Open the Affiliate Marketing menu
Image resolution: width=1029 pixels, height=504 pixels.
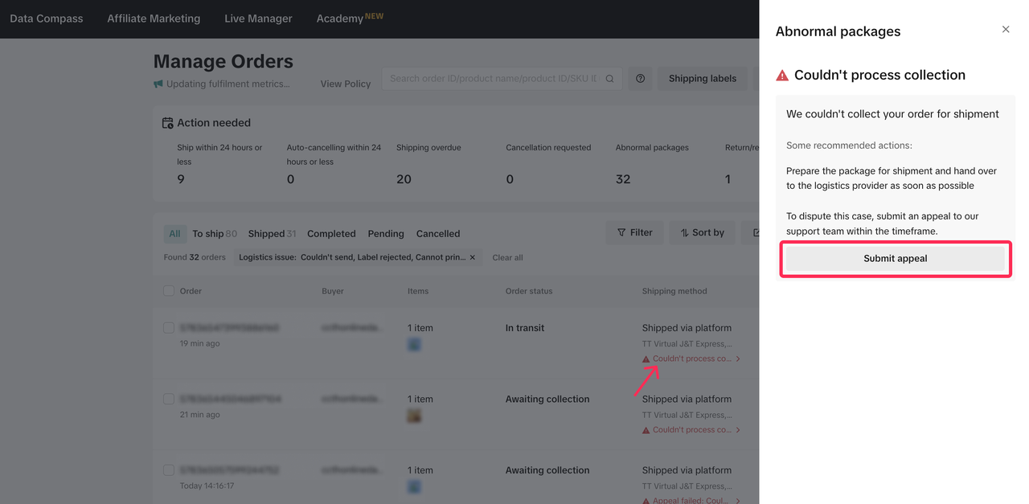[x=154, y=18]
